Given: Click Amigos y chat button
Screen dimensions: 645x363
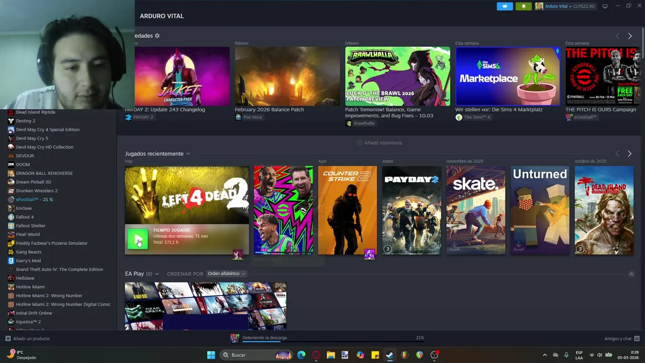Looking at the screenshot, I should coord(622,339).
